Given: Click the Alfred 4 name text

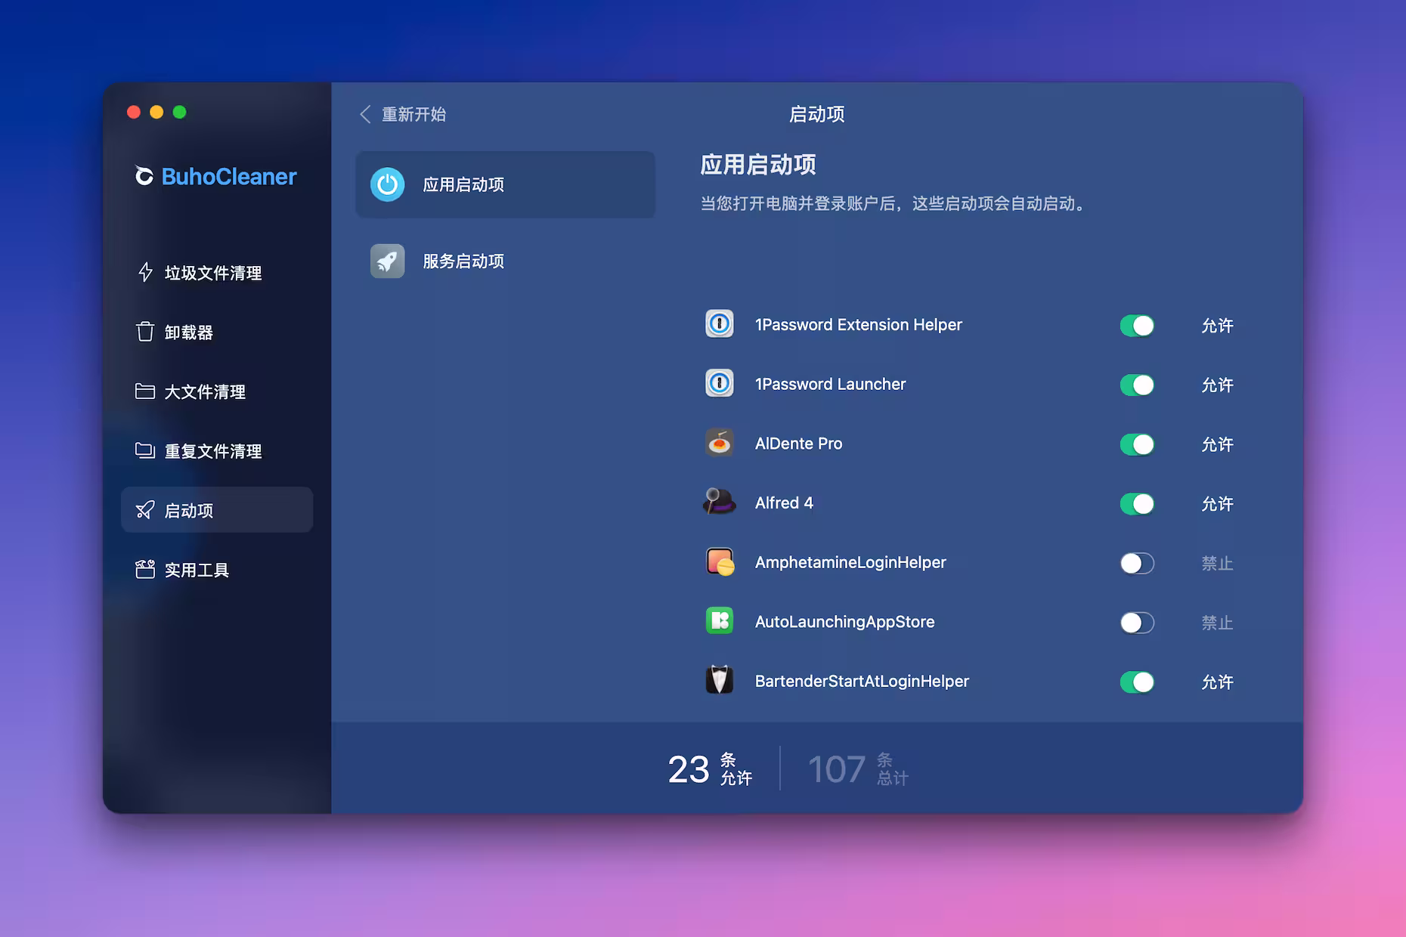Looking at the screenshot, I should point(784,503).
